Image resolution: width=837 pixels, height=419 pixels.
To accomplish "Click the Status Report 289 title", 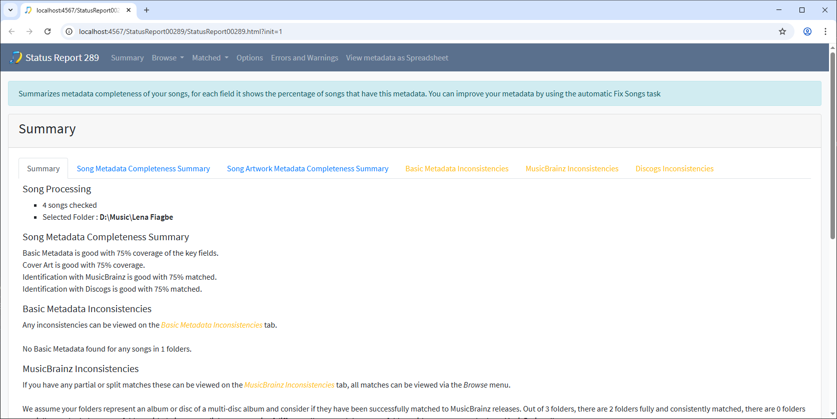I will 62,58.
